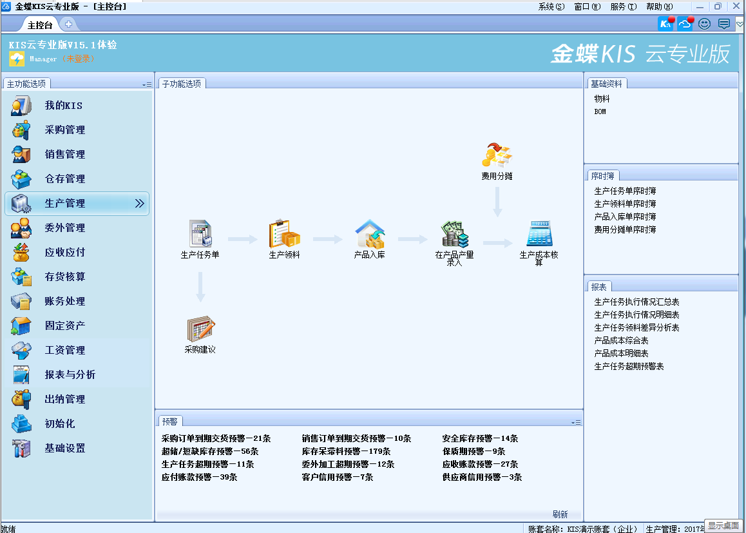746x533 pixels.
Task: Open the 主功能选项 panel options dropdown
Action: pyautogui.click(x=147, y=84)
